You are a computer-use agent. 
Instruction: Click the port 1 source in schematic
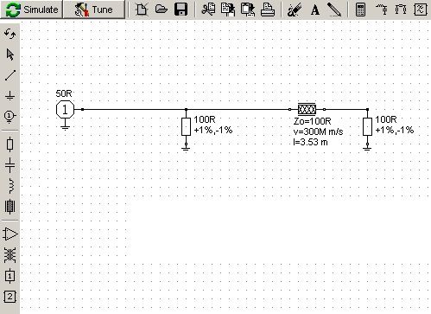click(x=66, y=110)
